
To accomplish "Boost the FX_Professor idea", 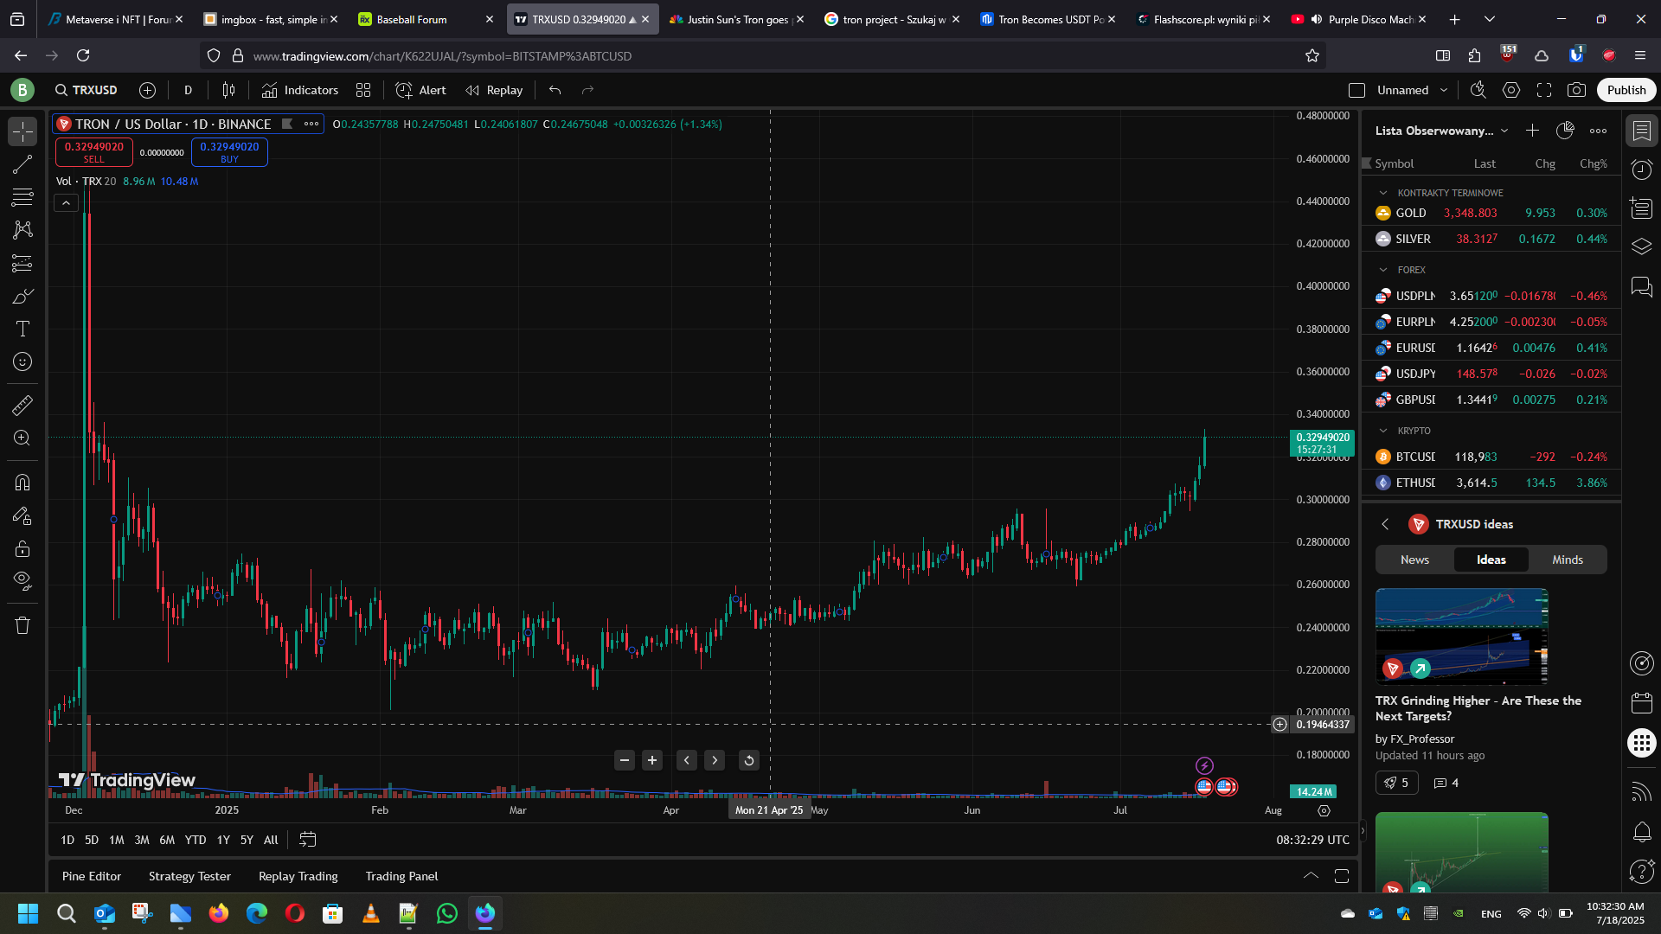I will [1396, 783].
